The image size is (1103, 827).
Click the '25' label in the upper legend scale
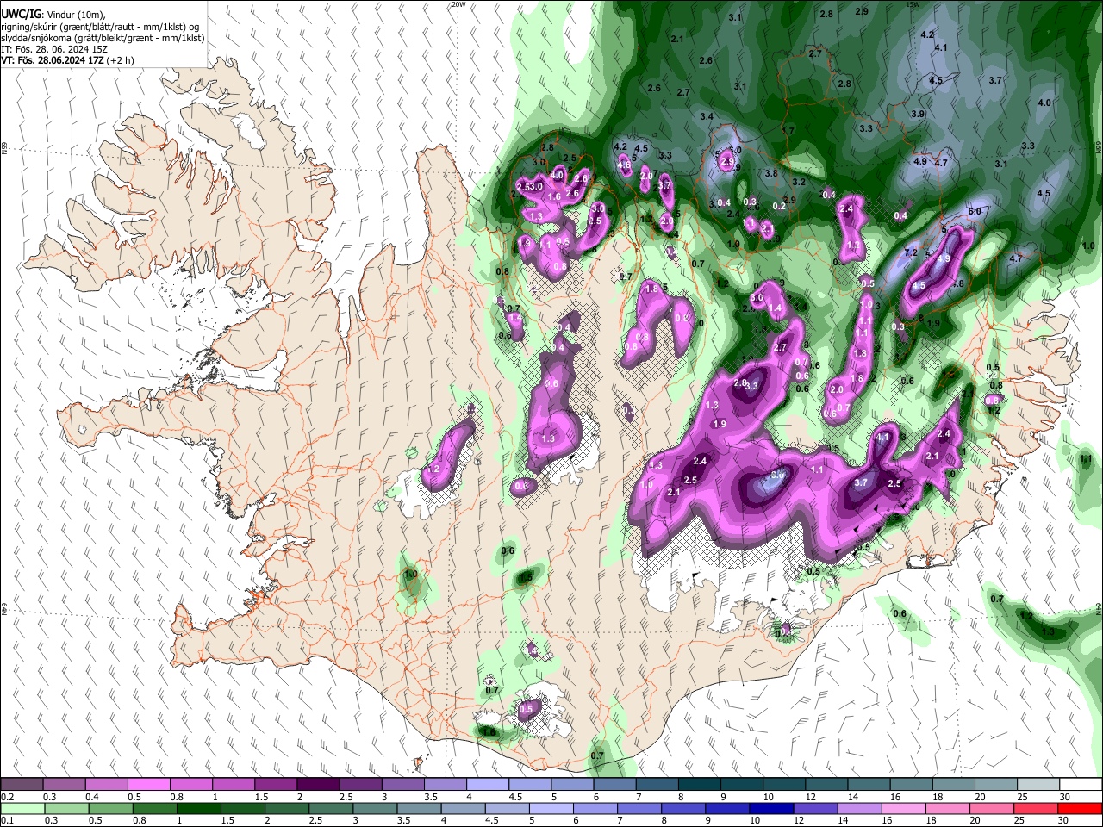point(1022,797)
